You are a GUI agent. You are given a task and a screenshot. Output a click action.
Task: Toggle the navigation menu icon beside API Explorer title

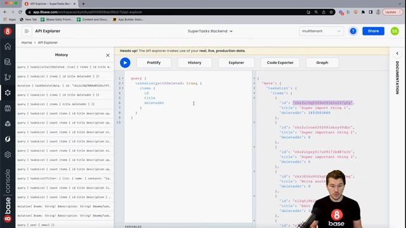(x=27, y=31)
